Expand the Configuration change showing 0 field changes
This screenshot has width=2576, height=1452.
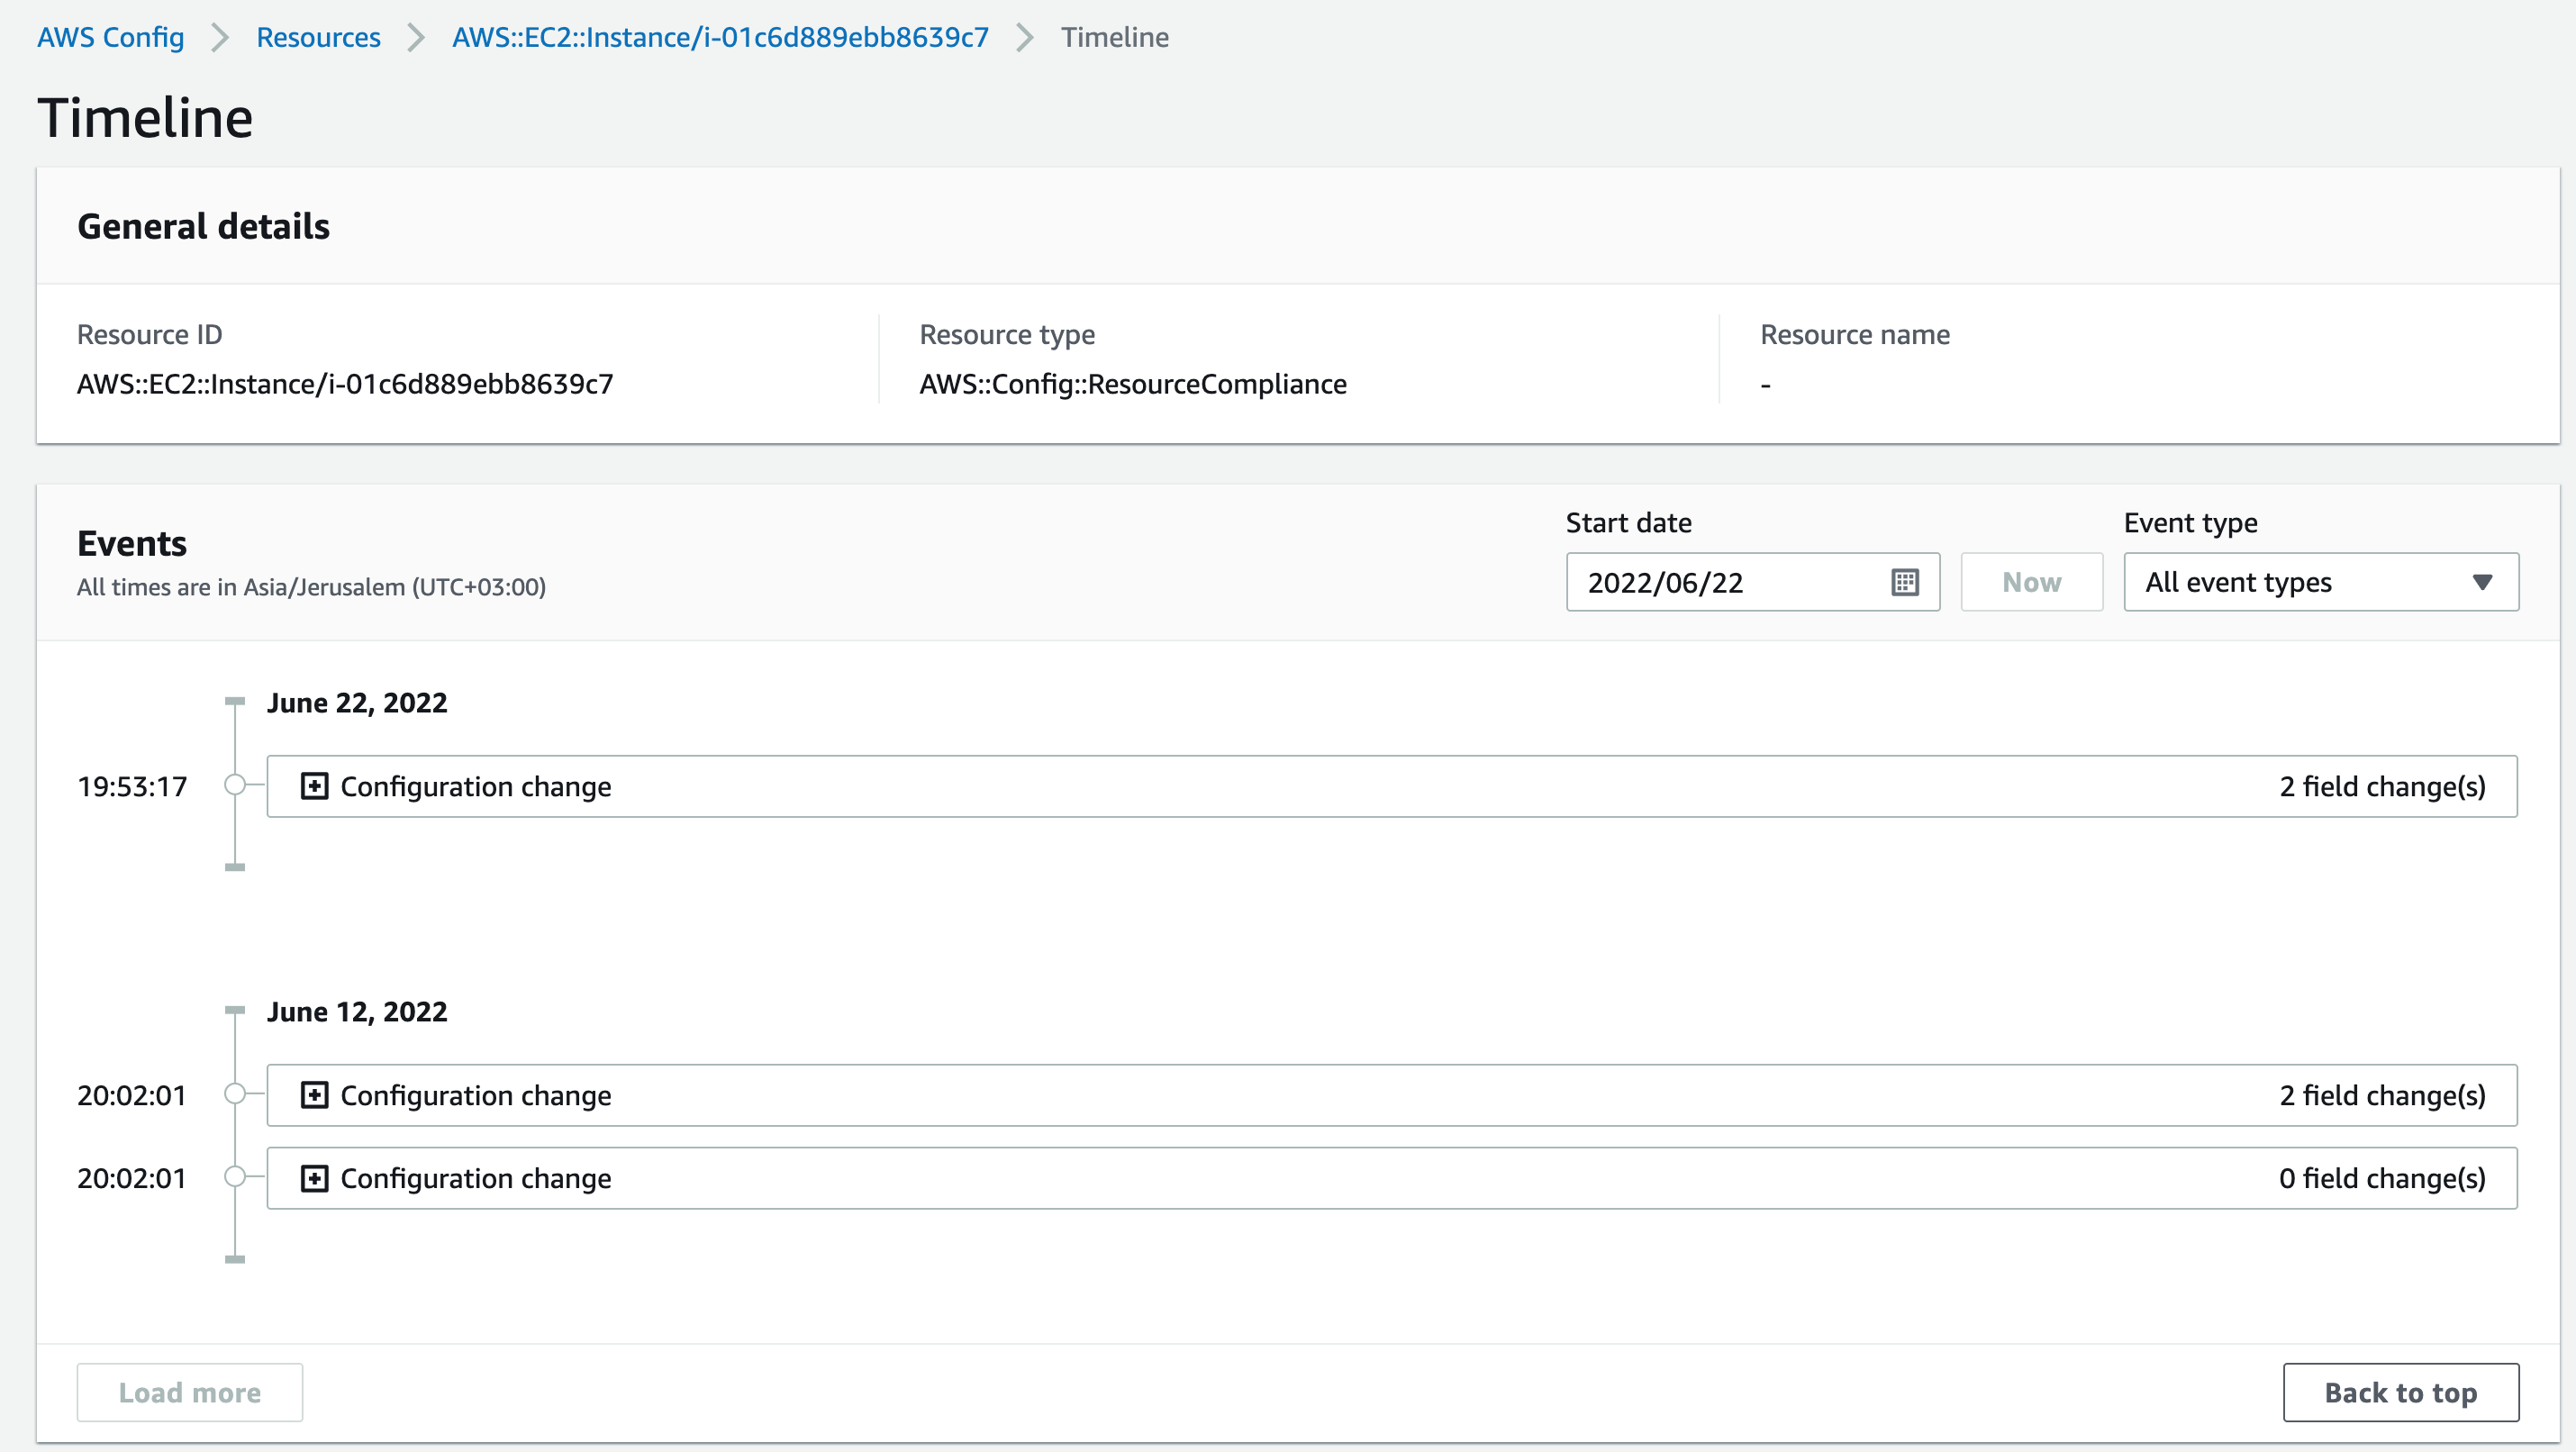coord(315,1178)
